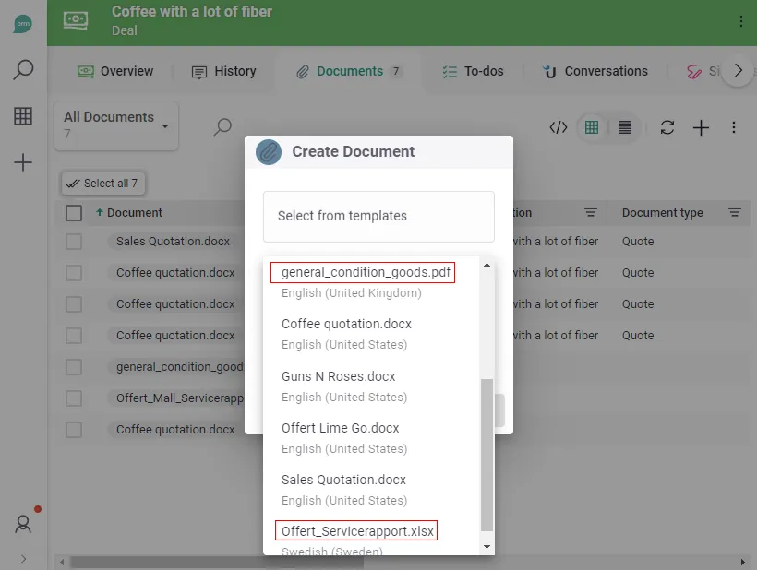Viewport: 757px width, 570px height.
Task: Refresh the documents list
Action: (667, 127)
